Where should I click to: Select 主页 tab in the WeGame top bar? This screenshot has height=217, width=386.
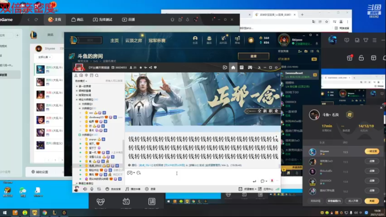click(55, 20)
